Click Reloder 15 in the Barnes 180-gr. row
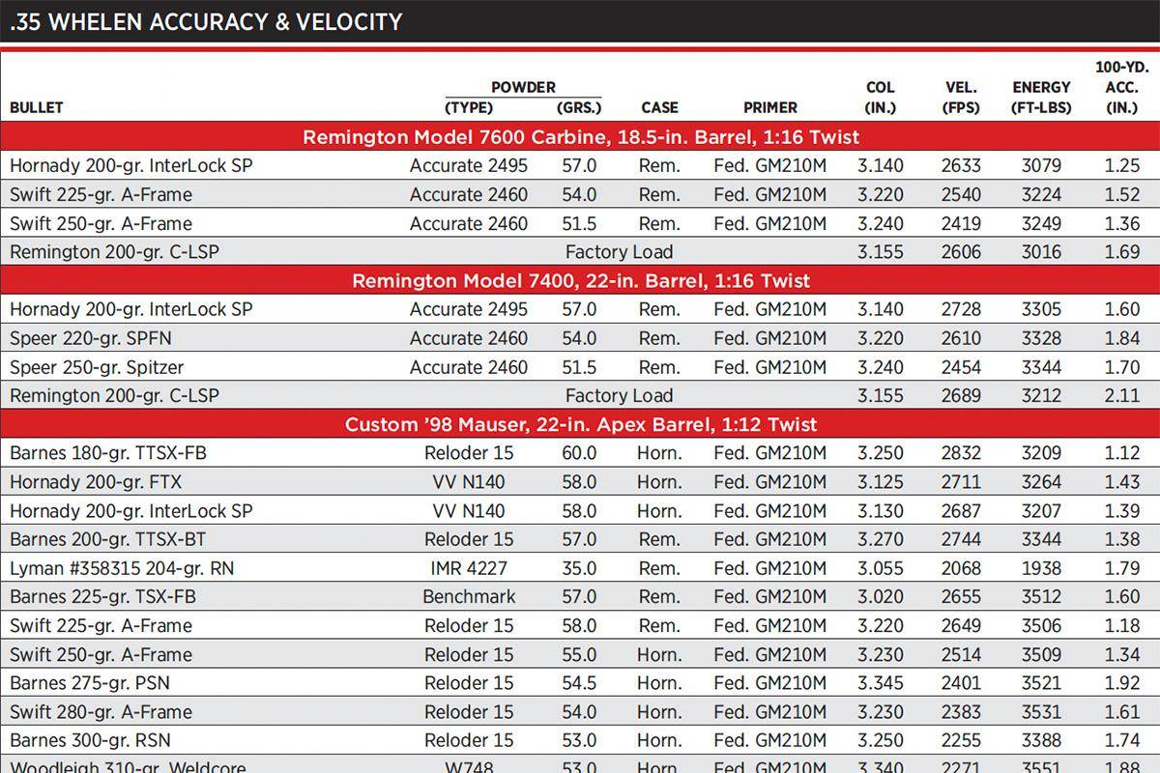1160x773 pixels. [x=469, y=453]
